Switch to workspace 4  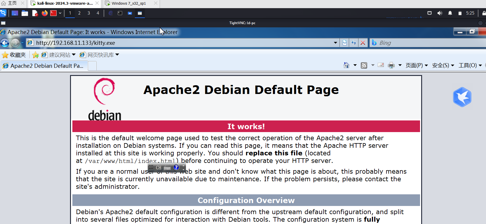tap(98, 13)
